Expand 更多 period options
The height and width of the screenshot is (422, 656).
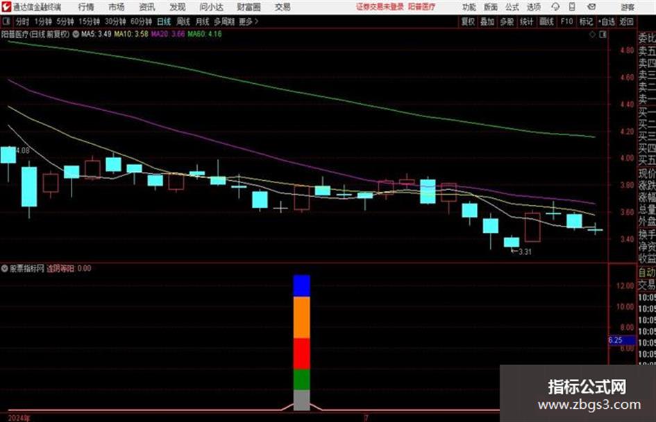(x=249, y=21)
